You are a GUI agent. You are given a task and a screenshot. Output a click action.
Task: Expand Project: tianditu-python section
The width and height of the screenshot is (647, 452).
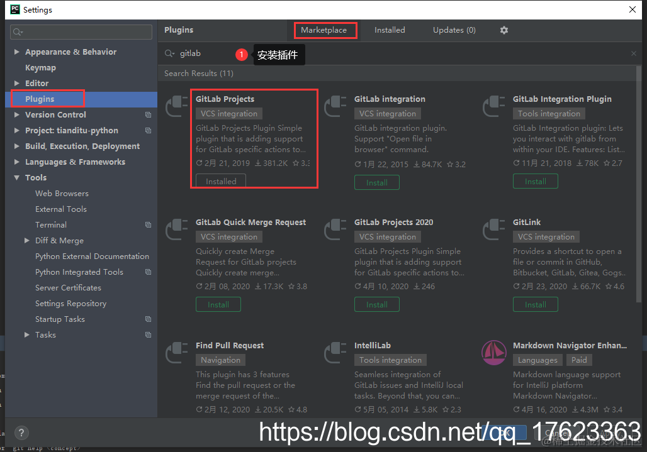tap(16, 130)
